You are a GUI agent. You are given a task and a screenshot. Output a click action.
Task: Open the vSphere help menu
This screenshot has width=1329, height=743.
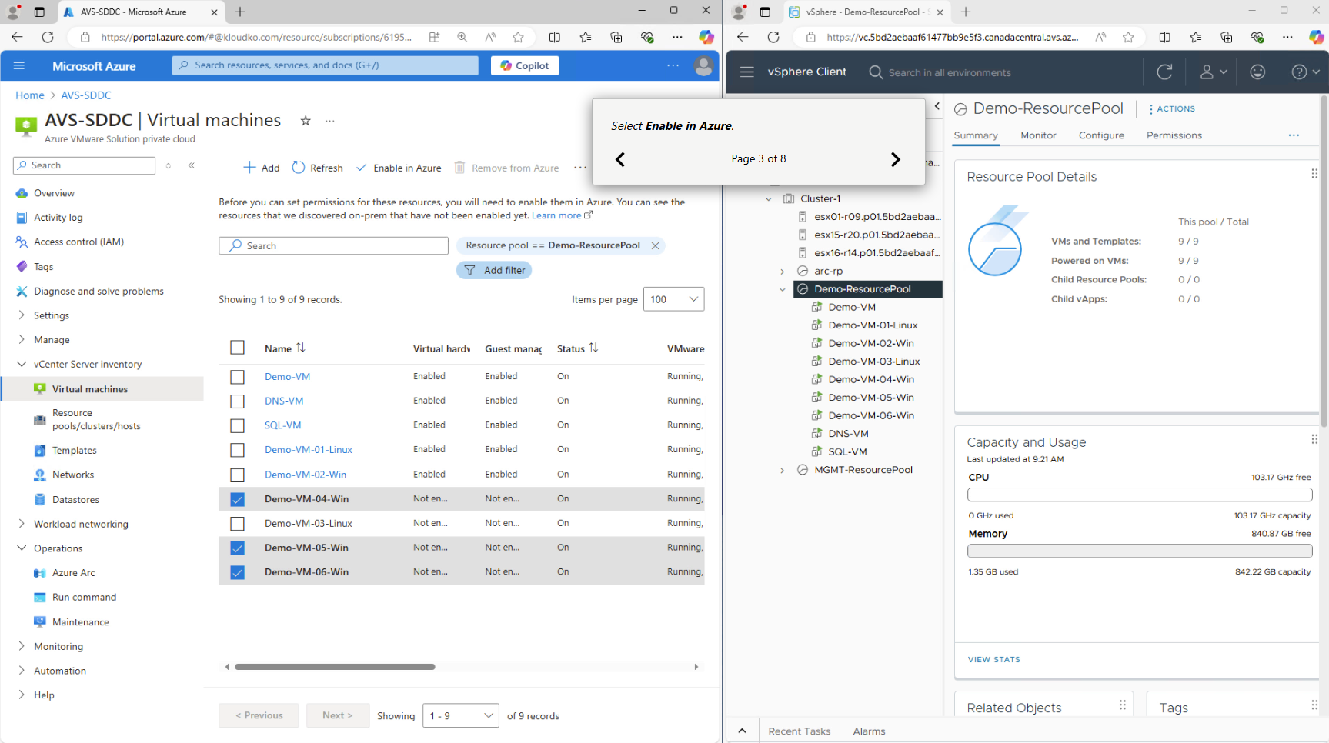pyautogui.click(x=1304, y=72)
